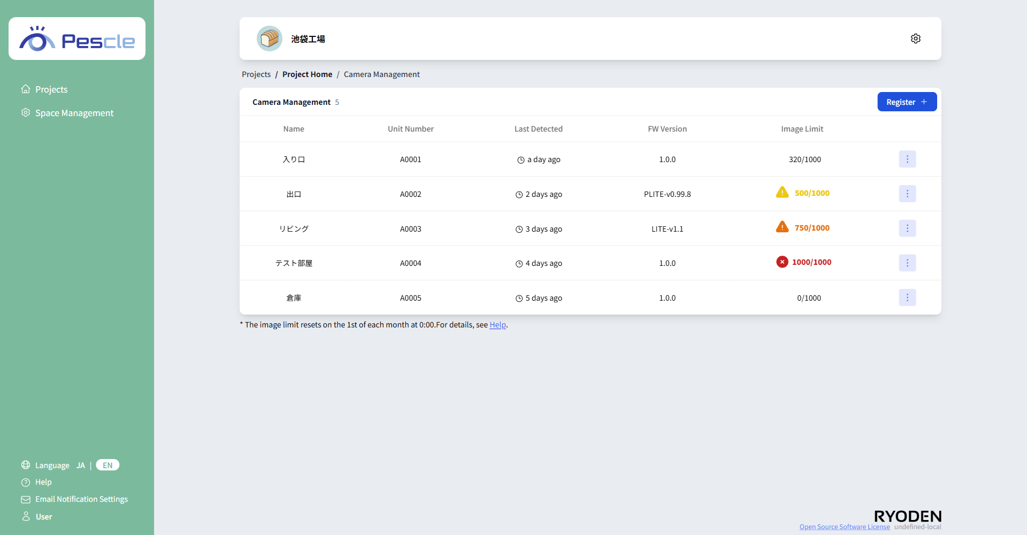Click the Register button

[907, 102]
